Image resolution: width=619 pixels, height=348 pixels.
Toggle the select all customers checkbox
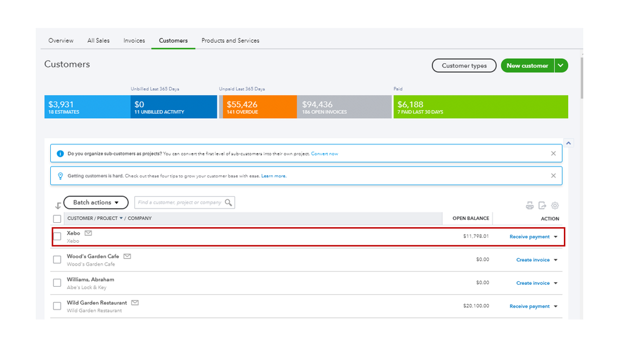tap(57, 219)
